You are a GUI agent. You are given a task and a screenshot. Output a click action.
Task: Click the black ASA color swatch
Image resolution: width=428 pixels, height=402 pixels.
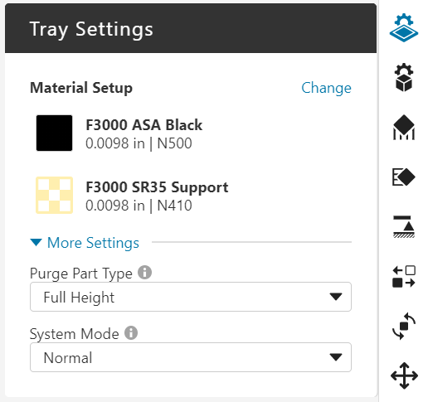pos(54,133)
